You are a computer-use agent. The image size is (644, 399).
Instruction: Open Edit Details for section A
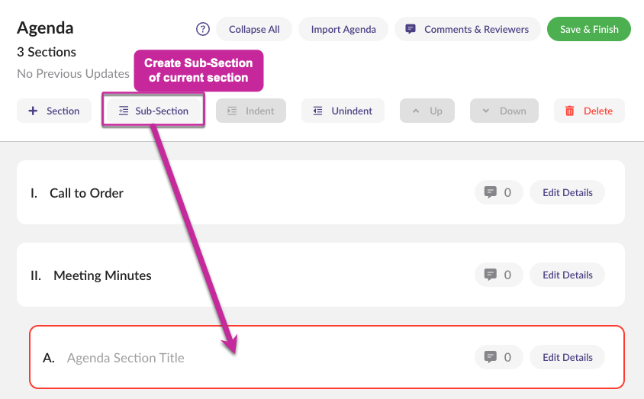point(567,357)
